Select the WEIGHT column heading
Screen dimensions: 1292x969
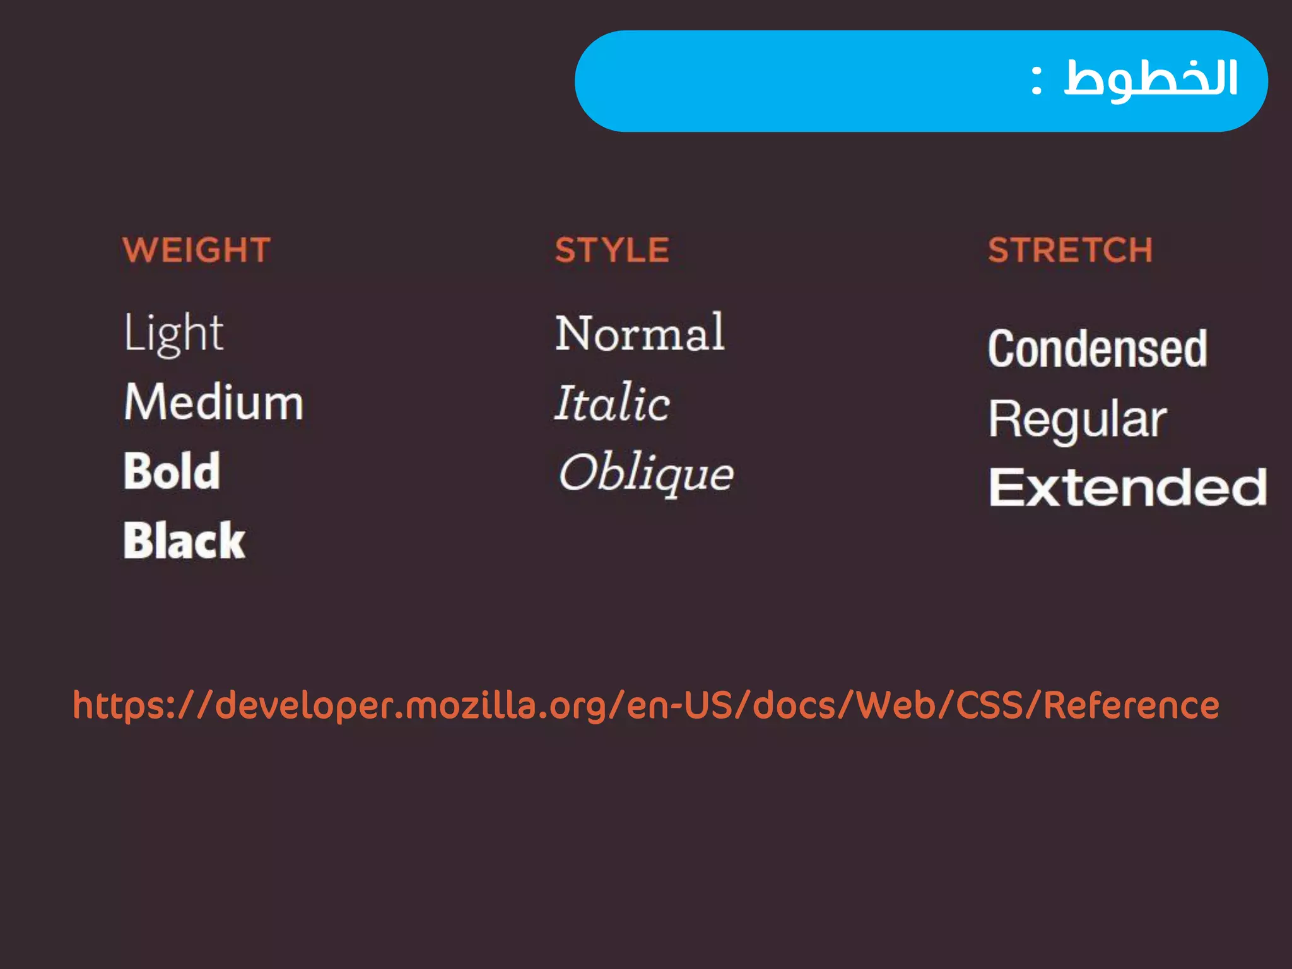point(197,250)
